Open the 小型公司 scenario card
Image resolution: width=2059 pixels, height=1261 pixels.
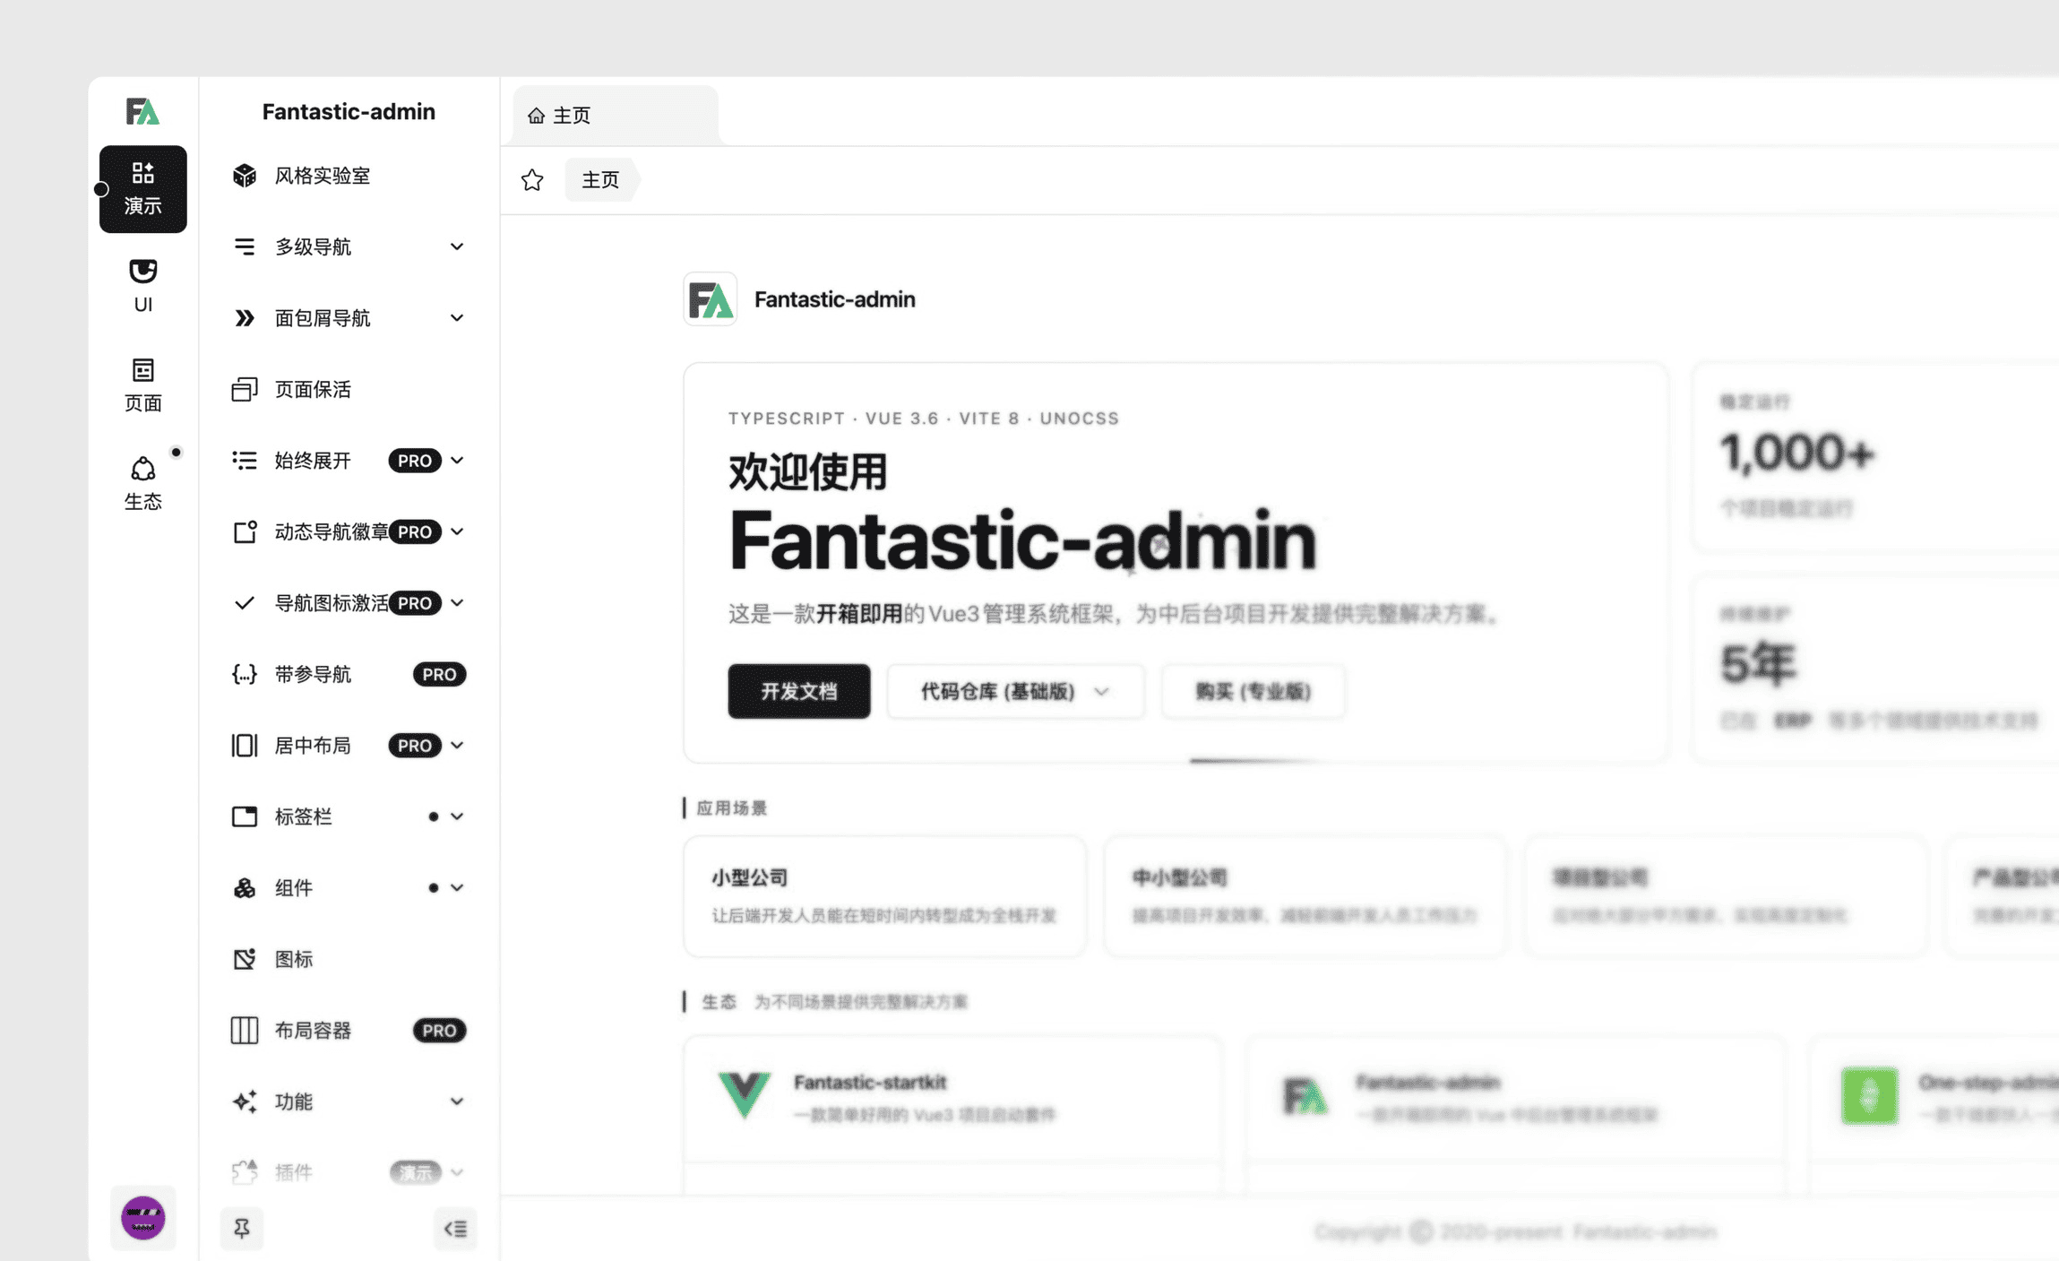click(883, 895)
